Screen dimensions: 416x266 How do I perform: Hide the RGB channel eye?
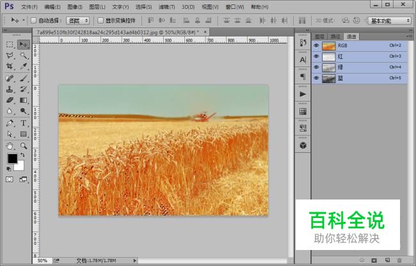click(x=316, y=45)
